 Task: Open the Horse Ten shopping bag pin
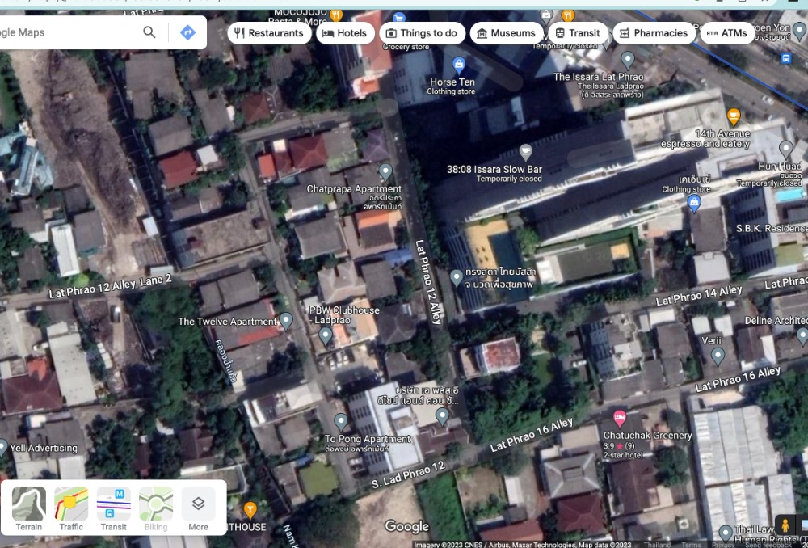pos(459,65)
